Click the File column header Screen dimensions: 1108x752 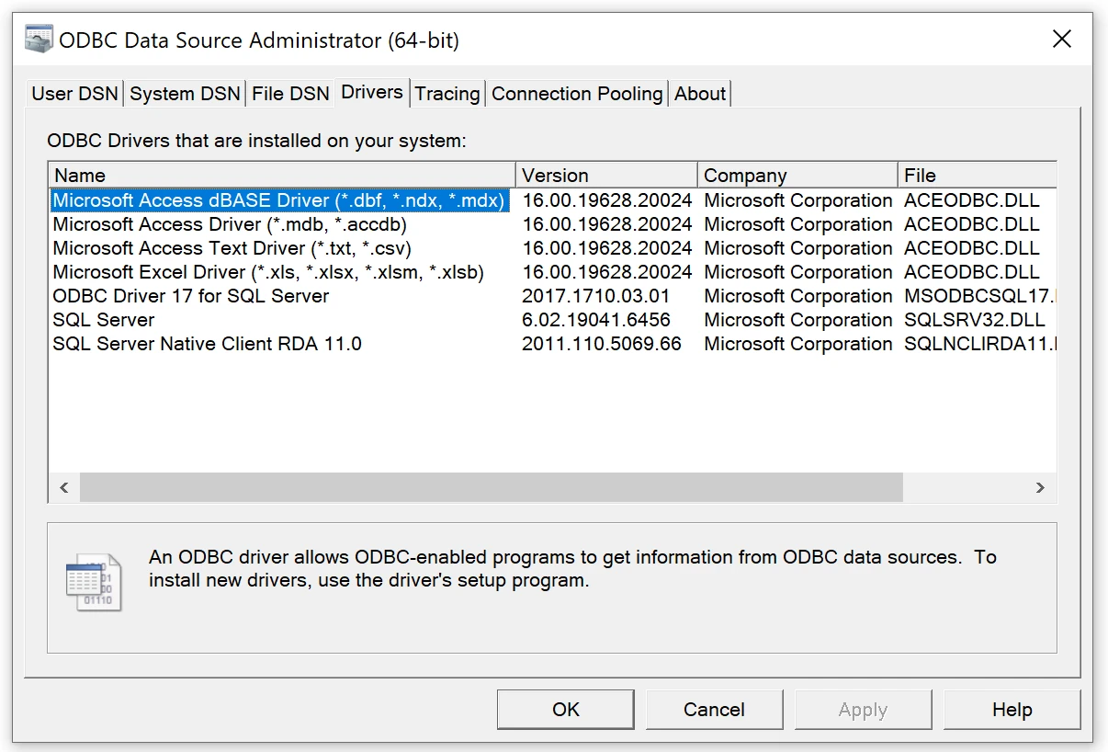coord(978,176)
